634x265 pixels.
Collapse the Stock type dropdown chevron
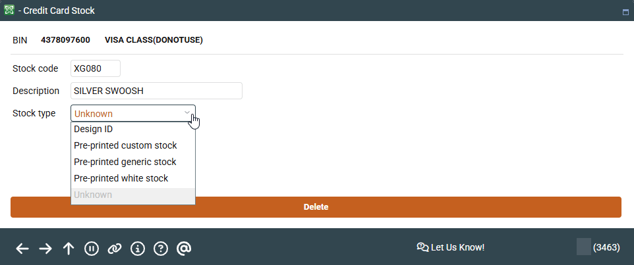(187, 113)
